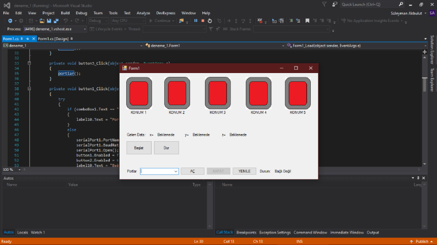Click the breakpoint hex display icon

(260, 21)
